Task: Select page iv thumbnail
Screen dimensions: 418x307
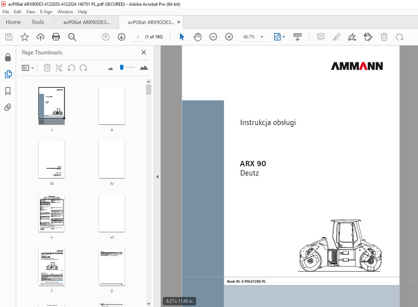Action: click(x=112, y=160)
